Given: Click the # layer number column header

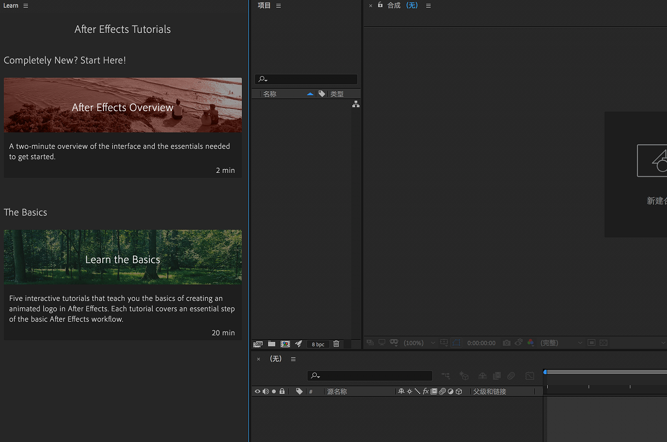Looking at the screenshot, I should click(311, 392).
